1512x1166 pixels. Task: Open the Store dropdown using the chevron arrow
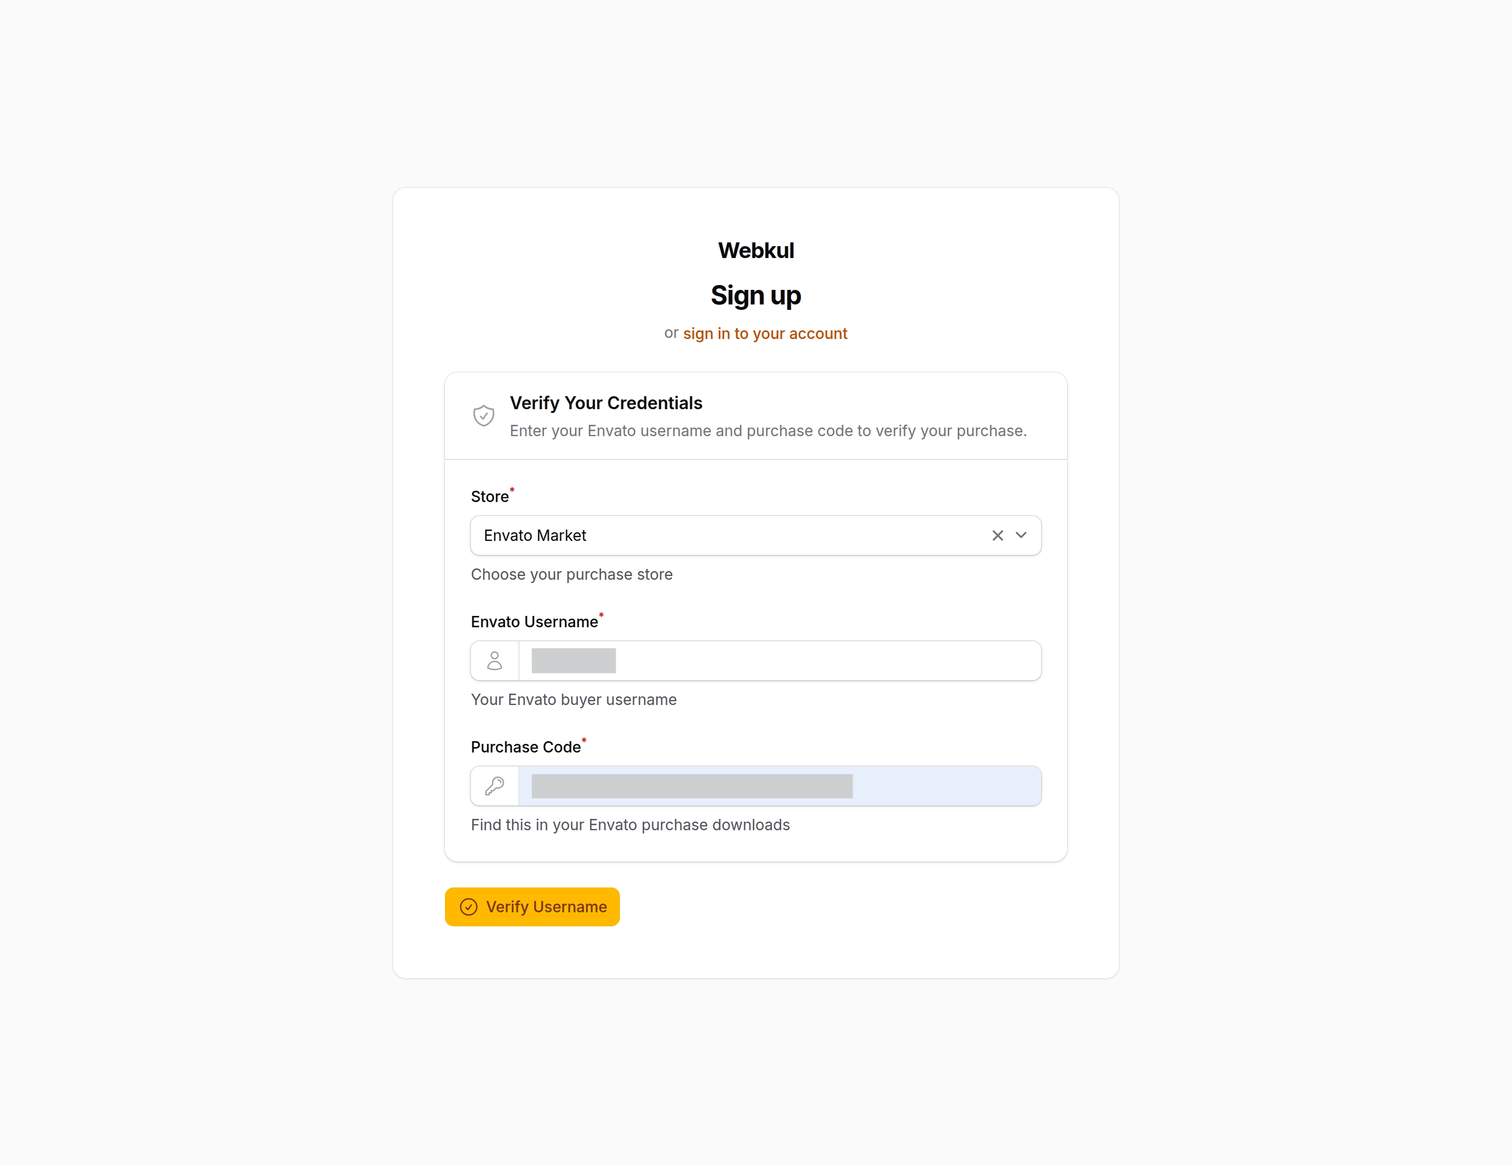(1021, 535)
